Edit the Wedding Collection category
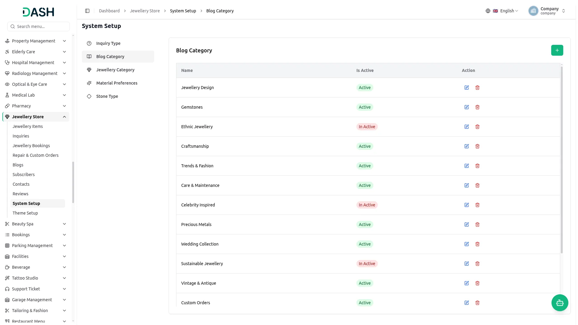 coord(467,244)
